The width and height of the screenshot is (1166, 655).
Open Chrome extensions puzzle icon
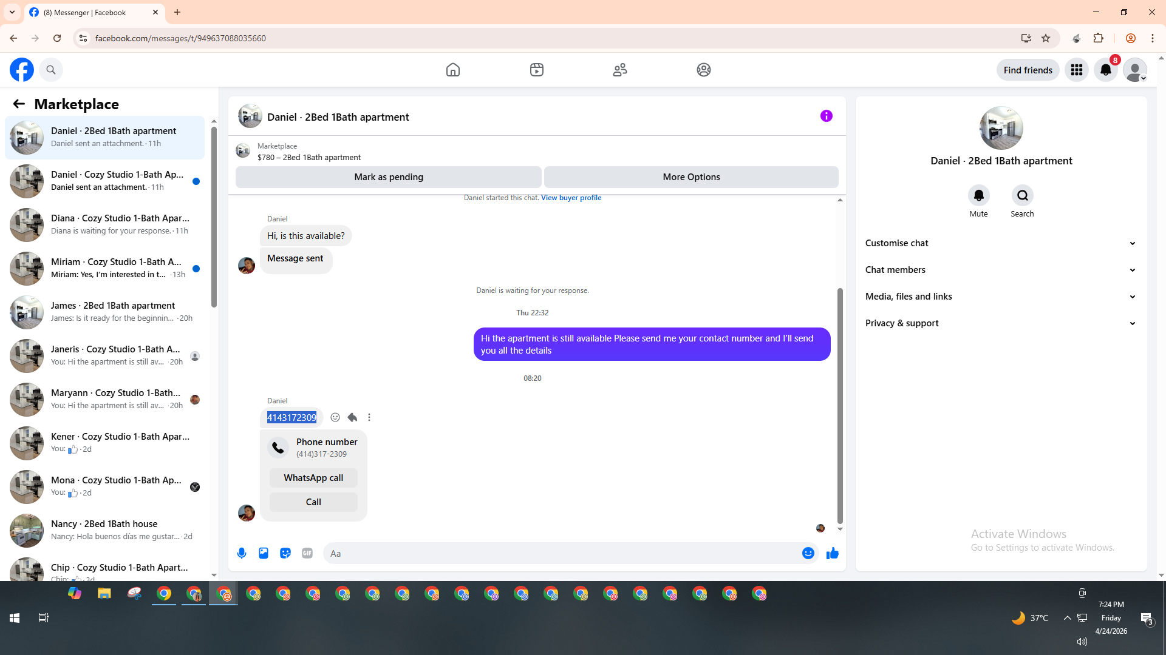[1099, 38]
